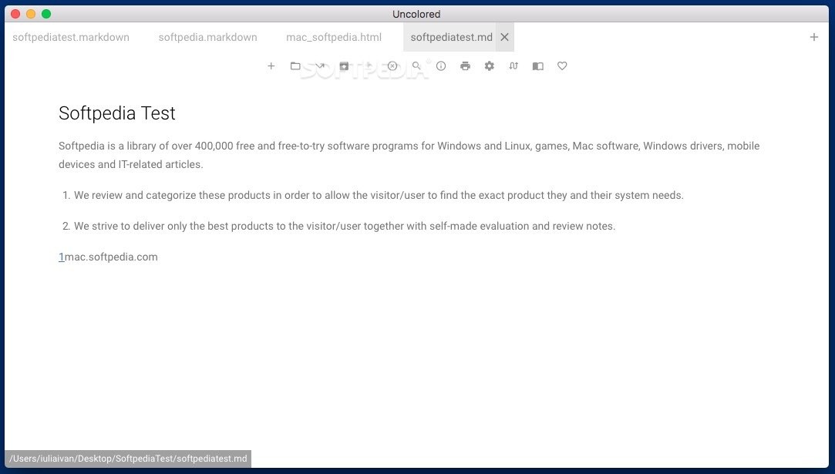The width and height of the screenshot is (835, 474).
Task: Add a new tab with plus at right
Action: tap(813, 37)
